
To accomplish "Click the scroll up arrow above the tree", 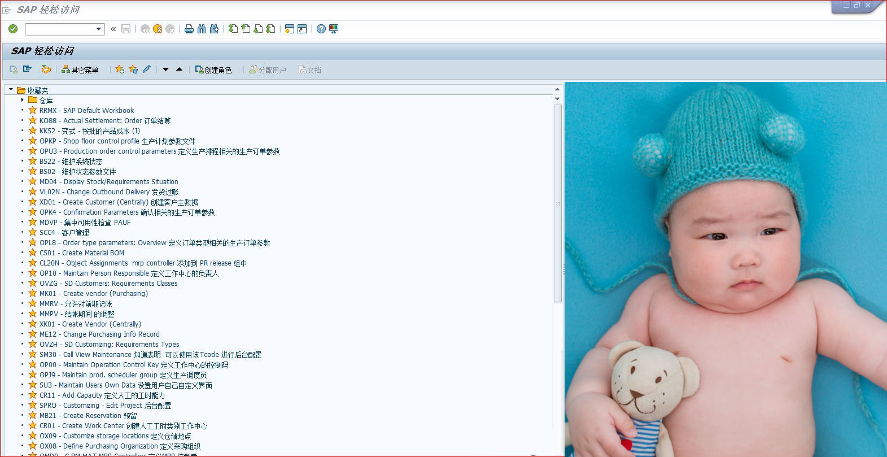I will (557, 89).
